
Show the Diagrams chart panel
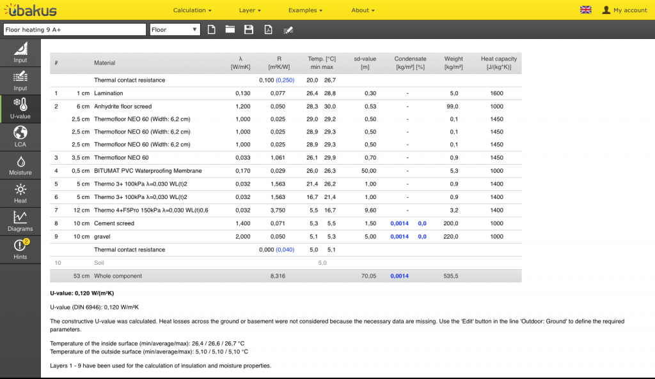tap(20, 221)
